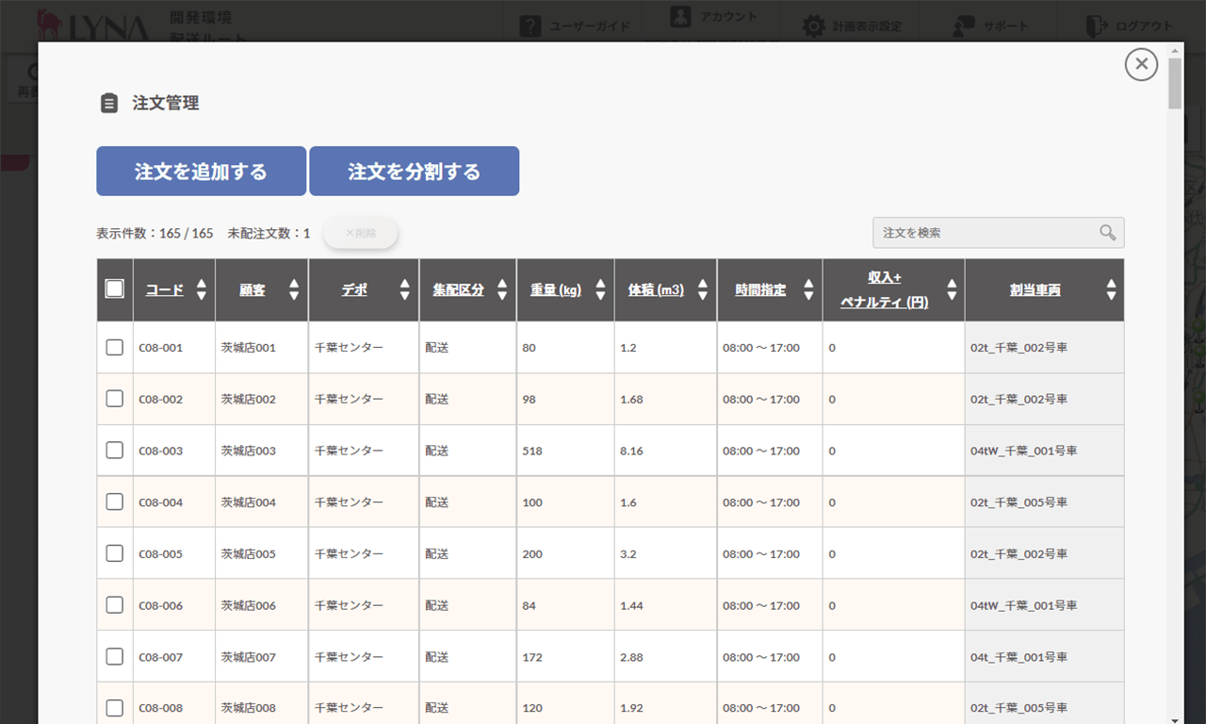Sort by the 体積 (m3) column arrows

[x=702, y=290]
